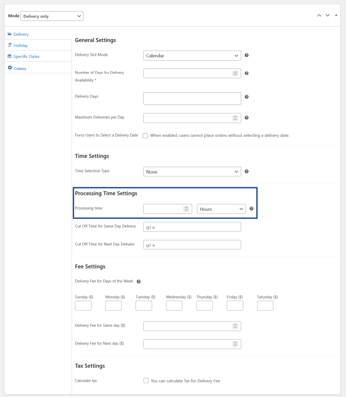Viewport: 346px width, 397px height.
Task: Click help icon for Number of Days
Action: click(246, 73)
